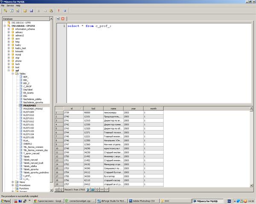Image resolution: width=256 pixels, height=204 pixels.
Task: Expand the mysql database node
Action: click(x=9, y=54)
